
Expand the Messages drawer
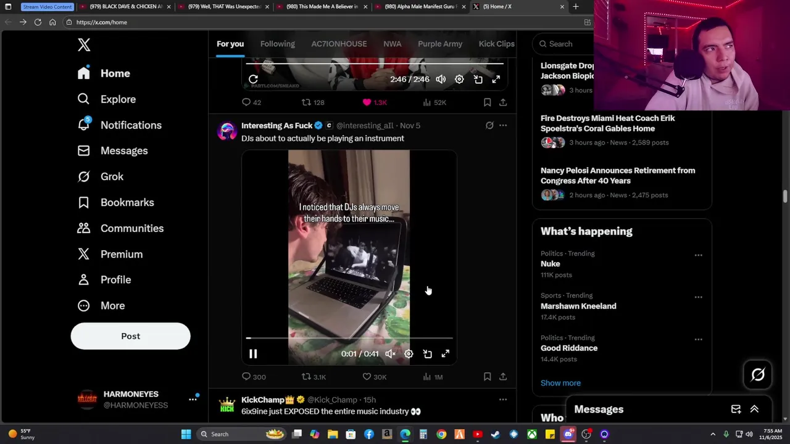754,409
